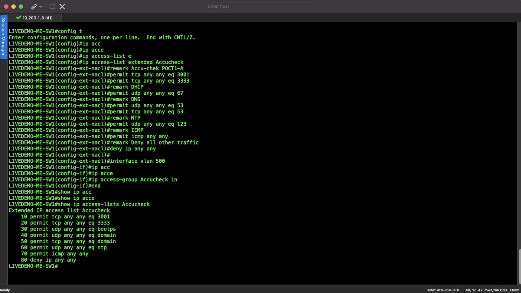
Task: Click the green connected checkmark on tab
Action: tap(18, 18)
